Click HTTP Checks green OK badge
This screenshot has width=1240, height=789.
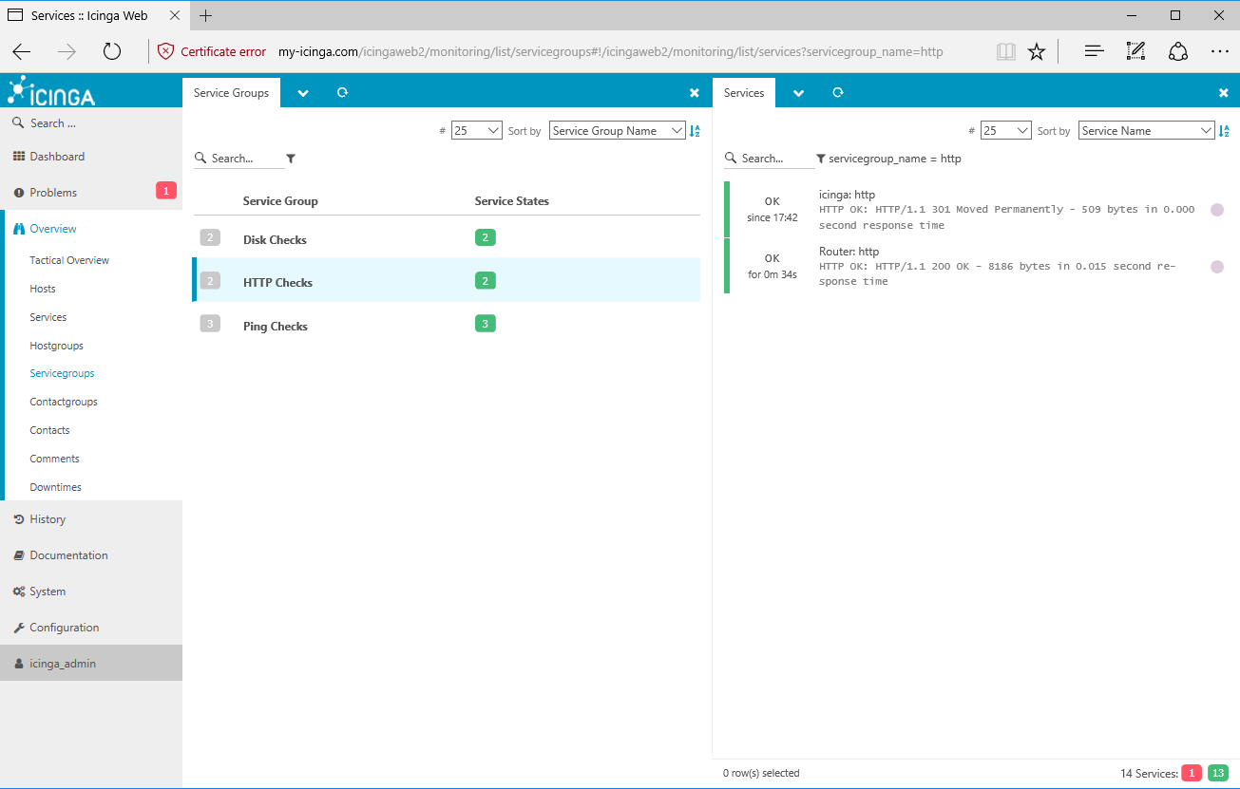point(485,280)
